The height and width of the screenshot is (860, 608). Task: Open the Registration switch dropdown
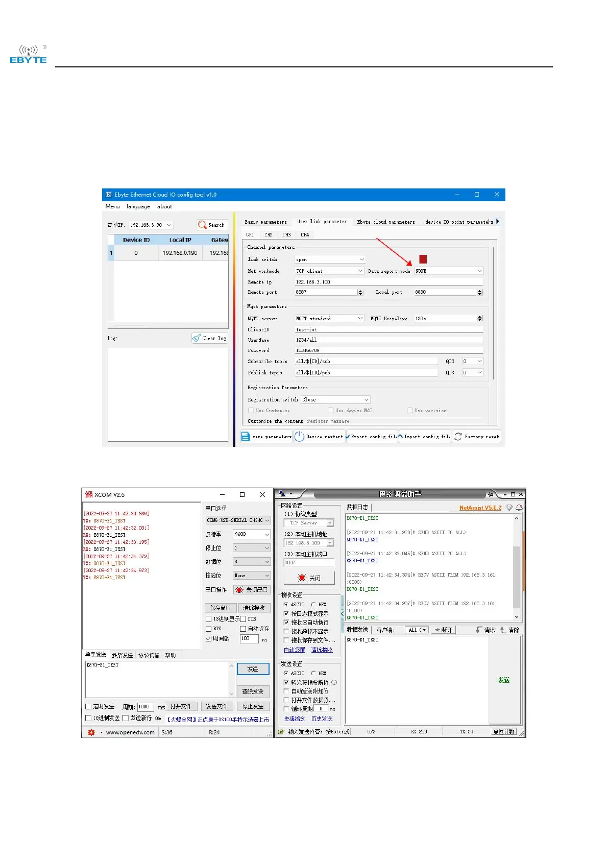335,400
